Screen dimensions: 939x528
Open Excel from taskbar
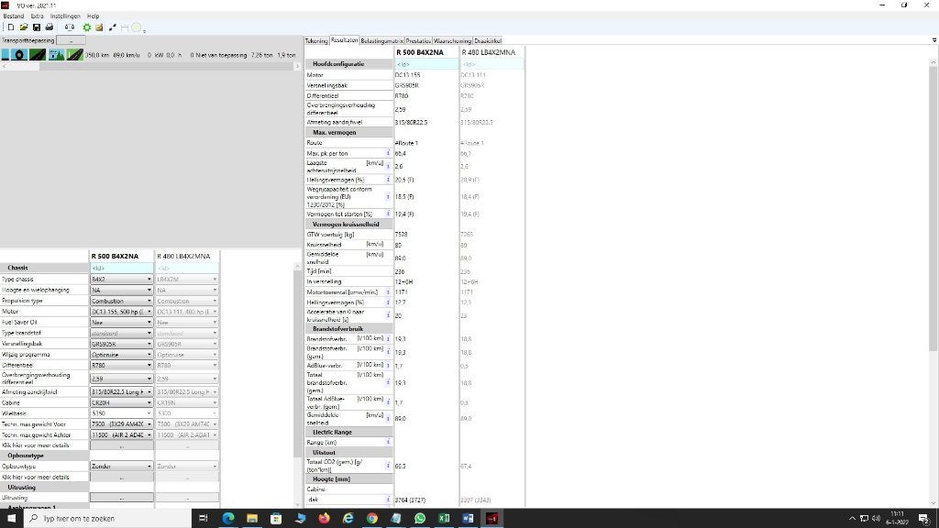pyautogui.click(x=444, y=519)
